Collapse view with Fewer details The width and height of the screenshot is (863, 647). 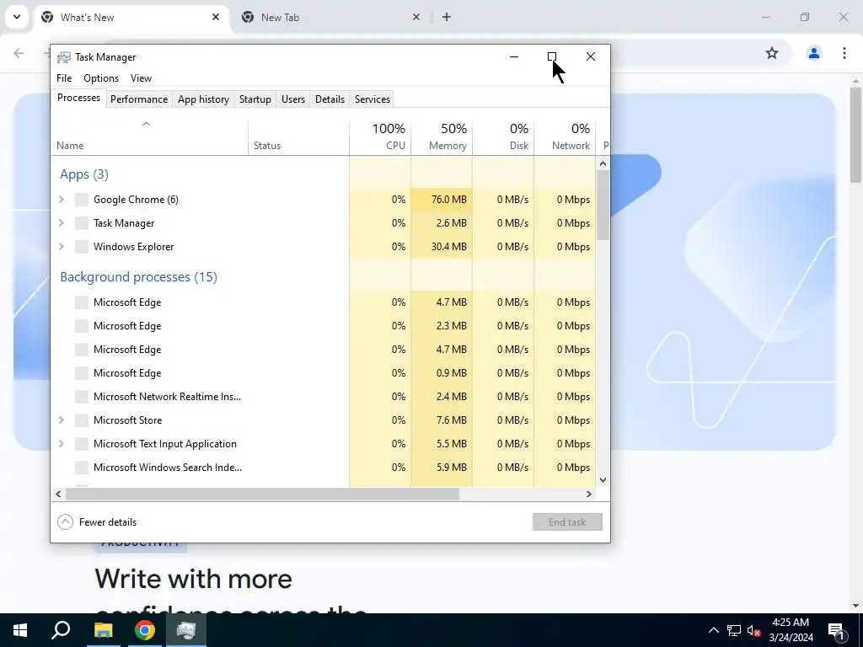pyautogui.click(x=97, y=522)
